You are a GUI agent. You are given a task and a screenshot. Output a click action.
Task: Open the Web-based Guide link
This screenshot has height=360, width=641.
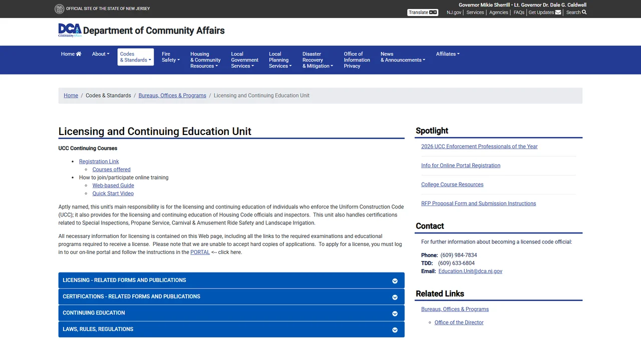113,185
